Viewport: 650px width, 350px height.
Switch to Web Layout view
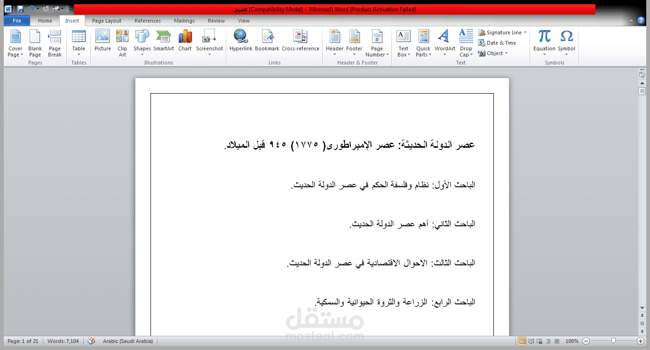[540, 341]
